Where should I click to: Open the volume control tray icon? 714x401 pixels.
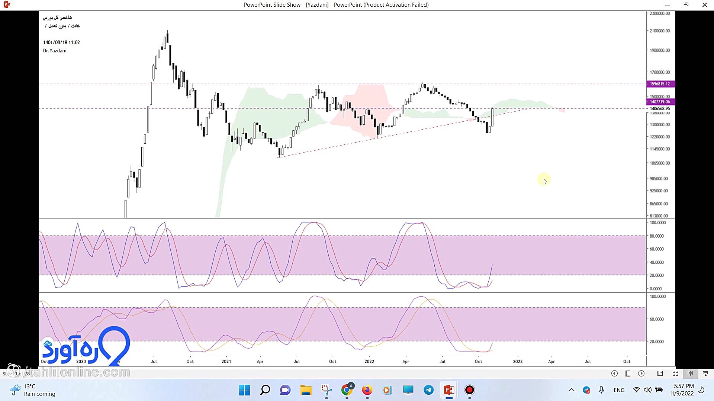point(647,390)
